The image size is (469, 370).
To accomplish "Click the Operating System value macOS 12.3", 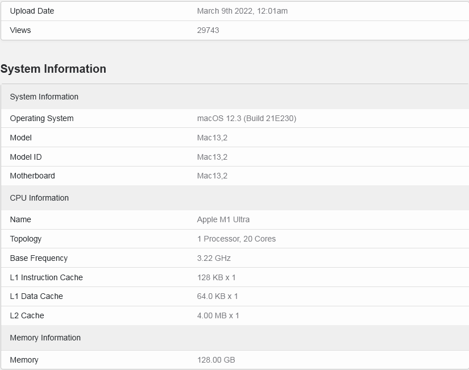I will [x=247, y=118].
